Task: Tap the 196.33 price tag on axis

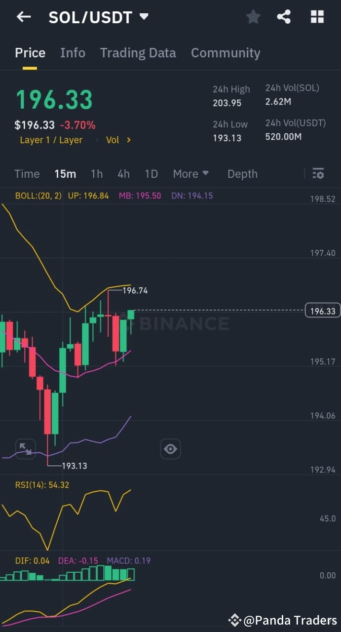Action: pos(323,310)
